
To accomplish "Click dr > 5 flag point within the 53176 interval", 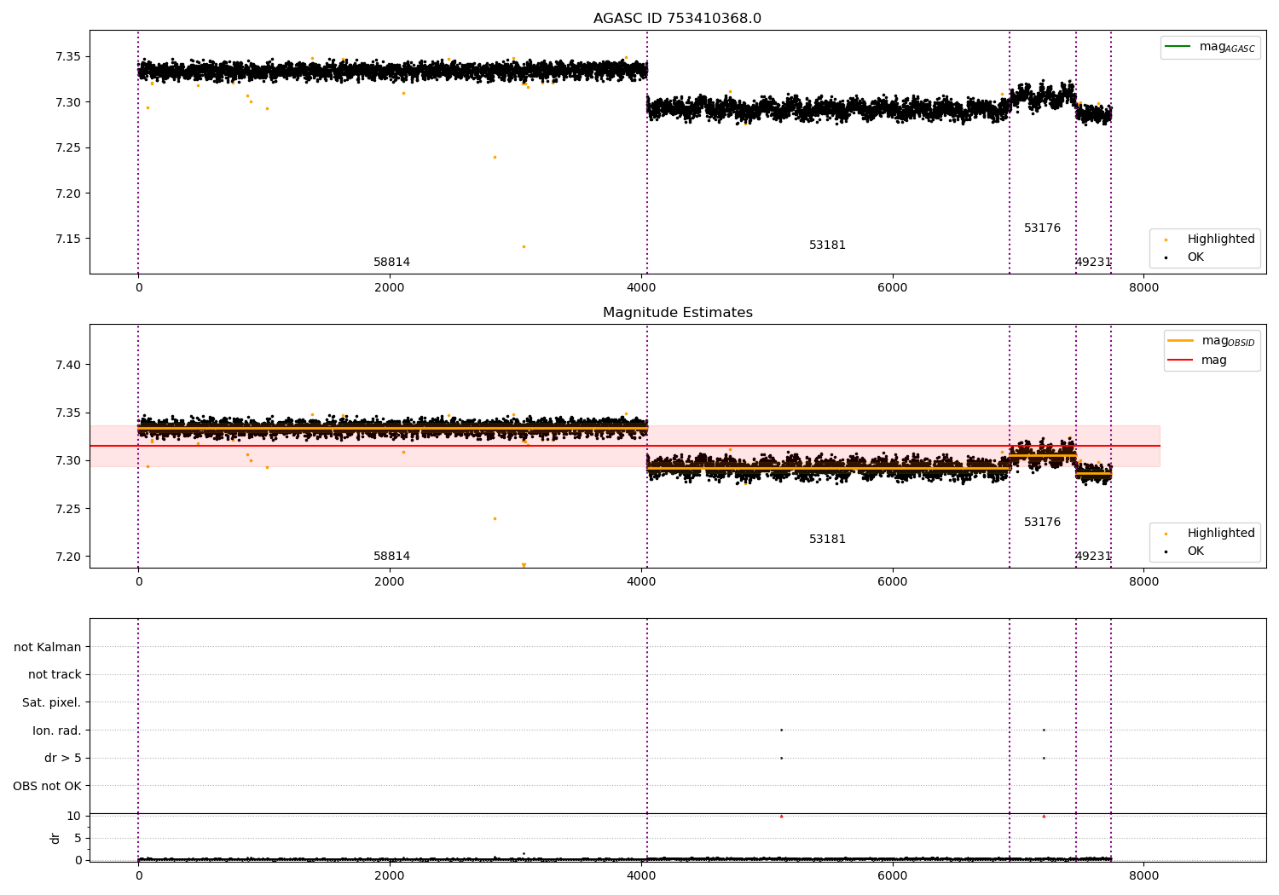I will tap(1044, 758).
